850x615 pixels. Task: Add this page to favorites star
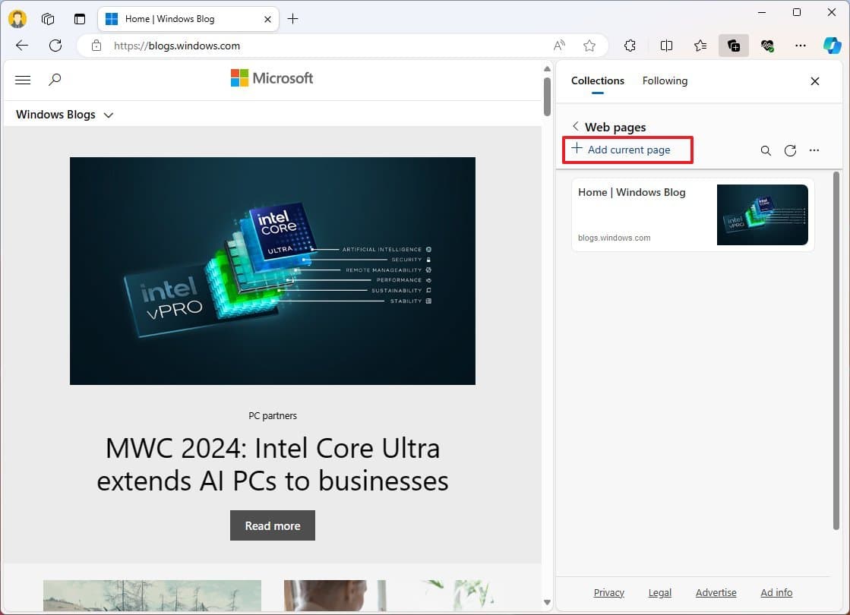pos(589,46)
